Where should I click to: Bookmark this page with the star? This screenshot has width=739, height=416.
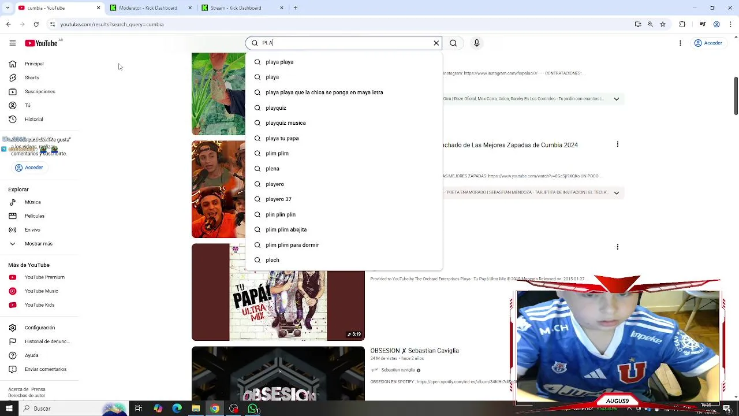pos(663,24)
